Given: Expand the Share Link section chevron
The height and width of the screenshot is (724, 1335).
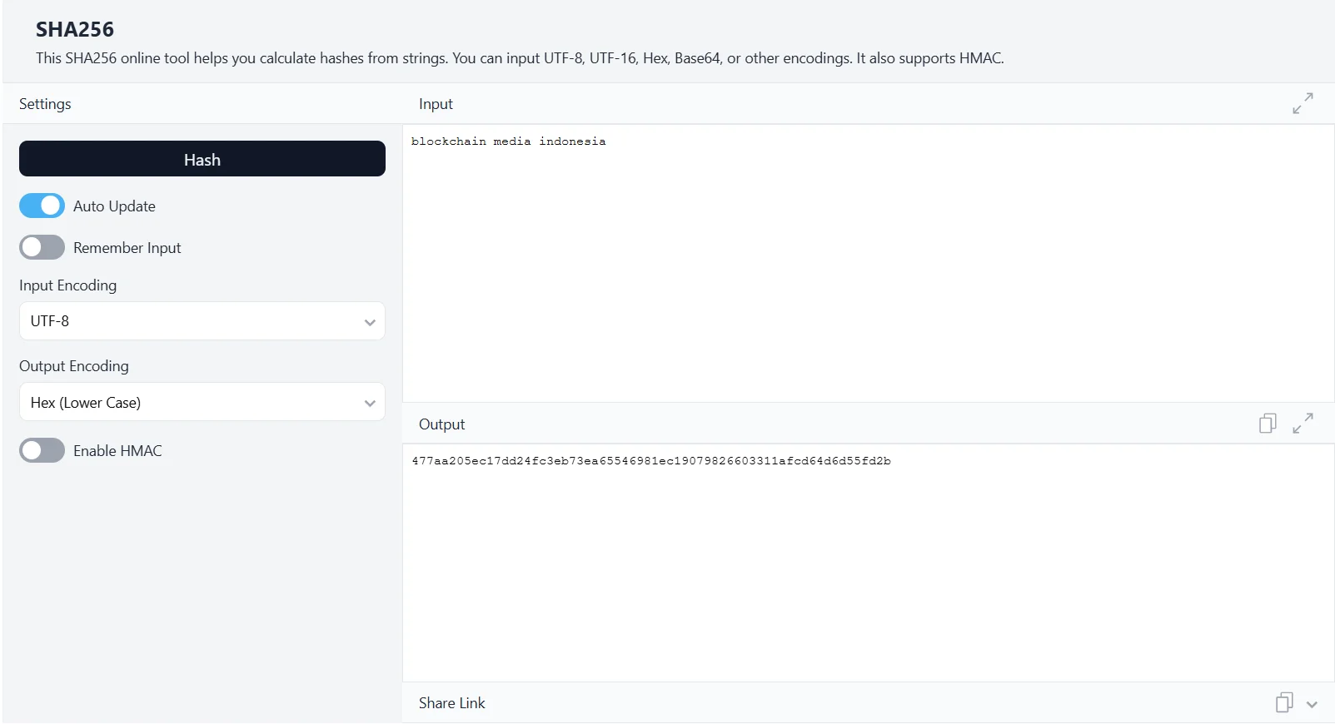Looking at the screenshot, I should (x=1312, y=704).
